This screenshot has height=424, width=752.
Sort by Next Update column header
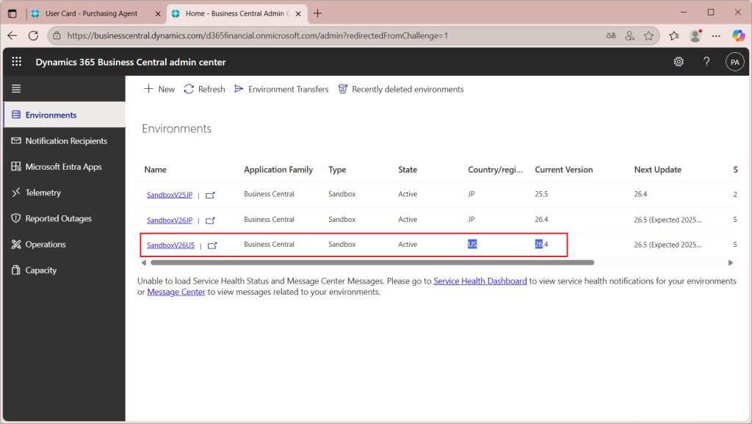click(657, 170)
